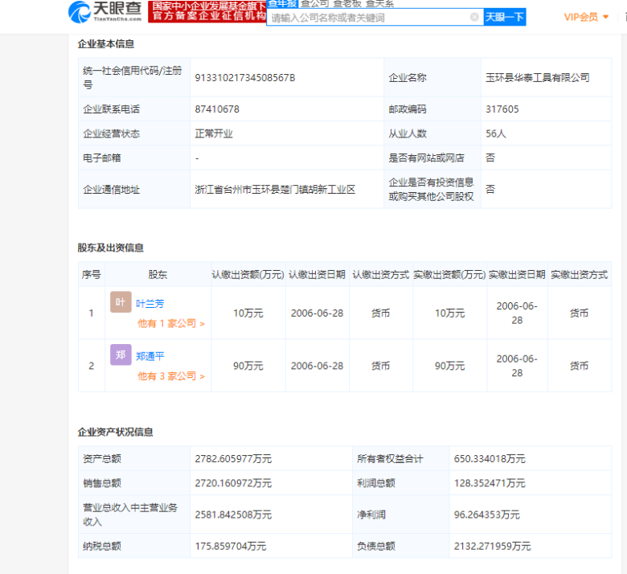
Task: Select address 浙江省台州市玉环县楚门镇胡新工业区
Action: pos(275,190)
